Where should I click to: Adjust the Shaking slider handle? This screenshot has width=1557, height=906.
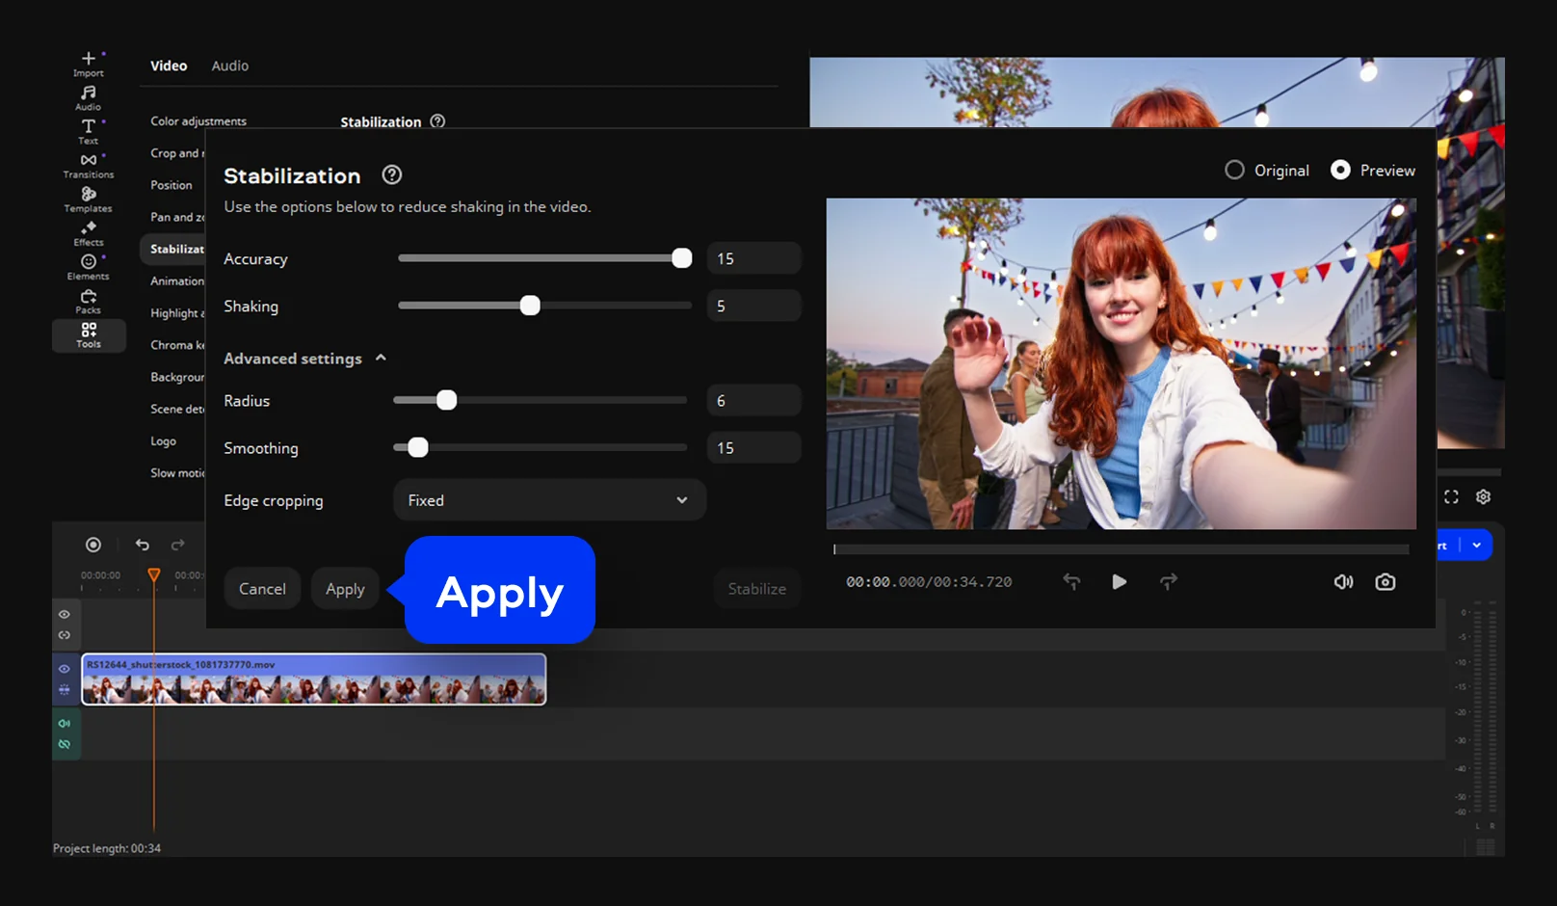530,306
